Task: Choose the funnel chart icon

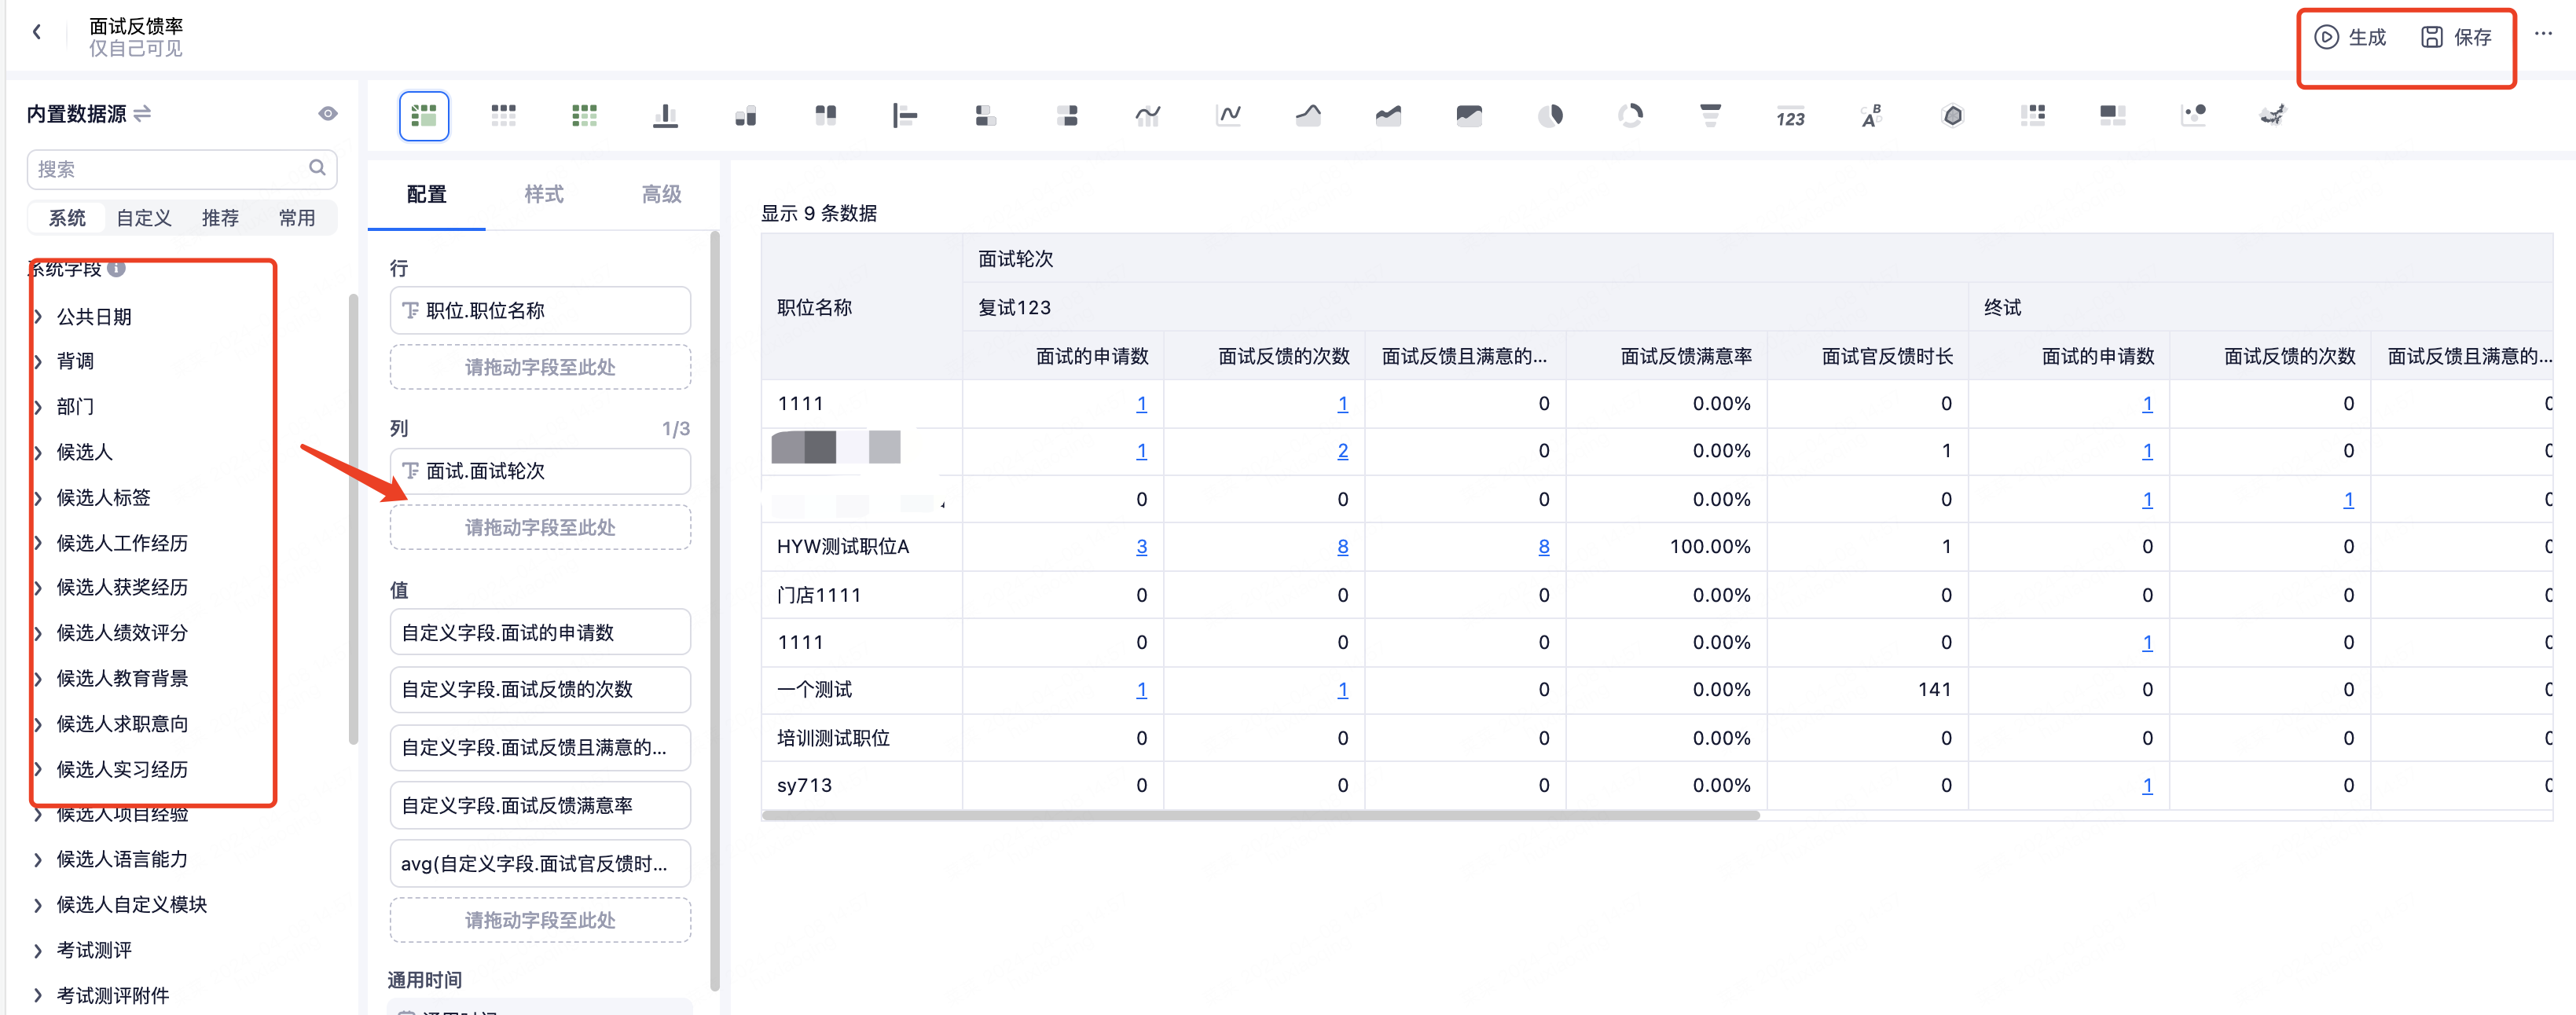Action: (1710, 116)
